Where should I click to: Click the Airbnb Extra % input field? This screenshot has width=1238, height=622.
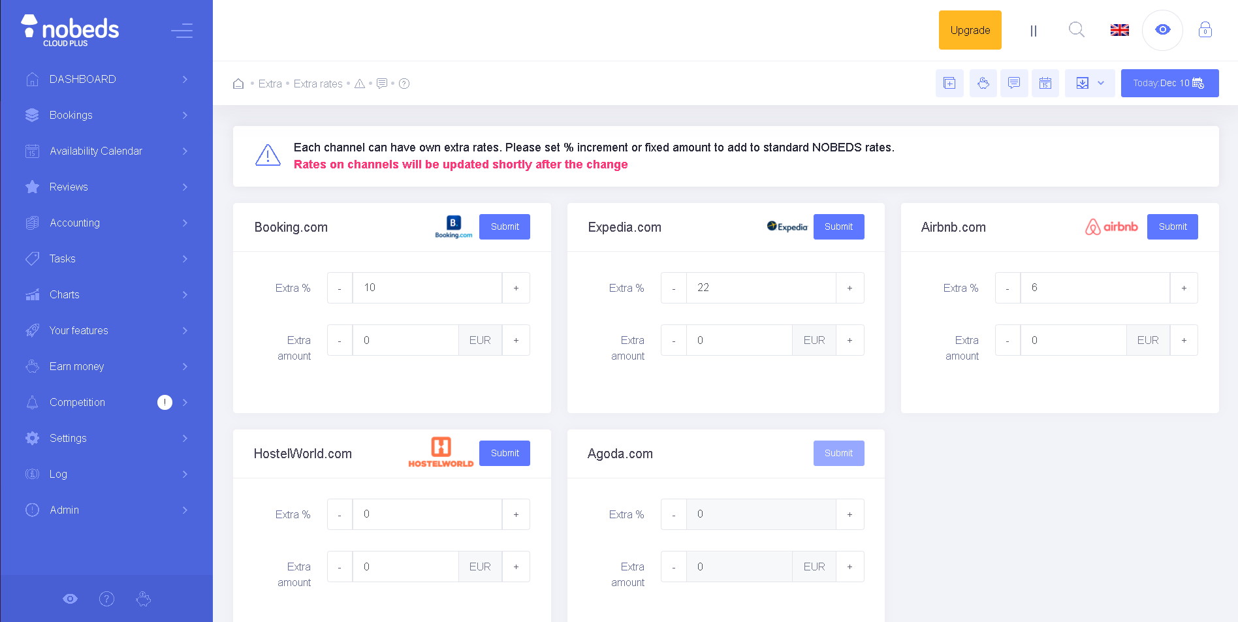[1094, 288]
